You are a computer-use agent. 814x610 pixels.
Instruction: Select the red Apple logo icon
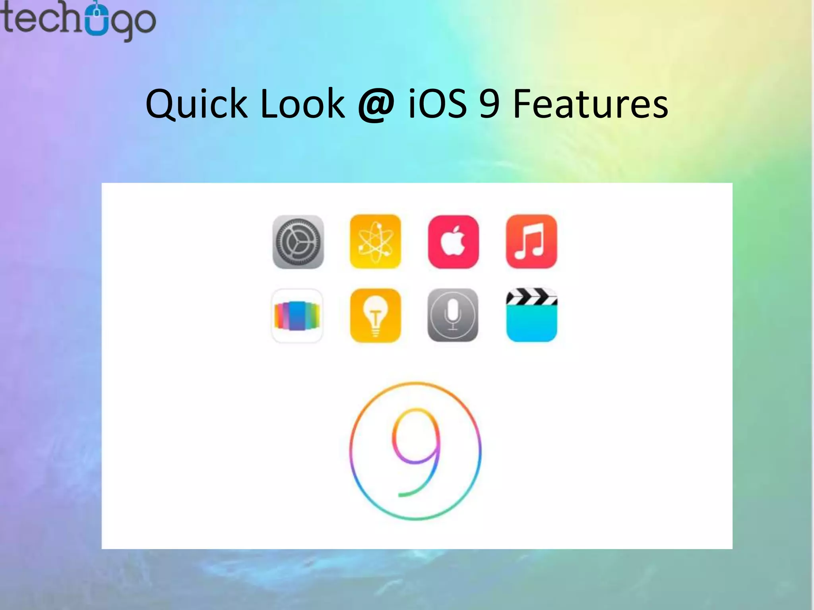(x=454, y=241)
